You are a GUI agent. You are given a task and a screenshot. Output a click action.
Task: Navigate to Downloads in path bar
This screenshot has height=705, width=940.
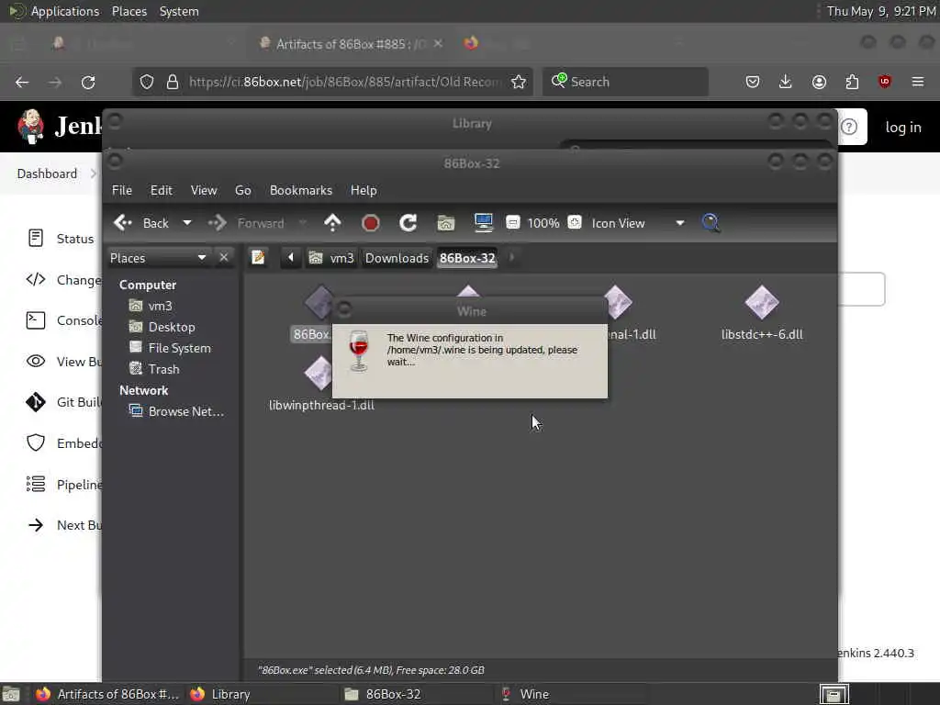pyautogui.click(x=397, y=258)
